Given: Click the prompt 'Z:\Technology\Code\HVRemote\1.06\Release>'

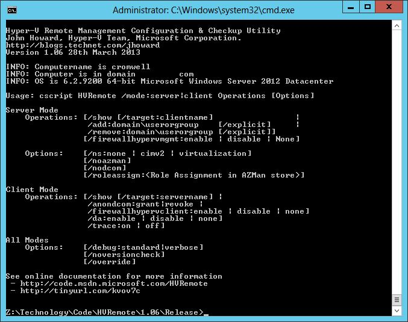Looking at the screenshot, I should 104,312.
